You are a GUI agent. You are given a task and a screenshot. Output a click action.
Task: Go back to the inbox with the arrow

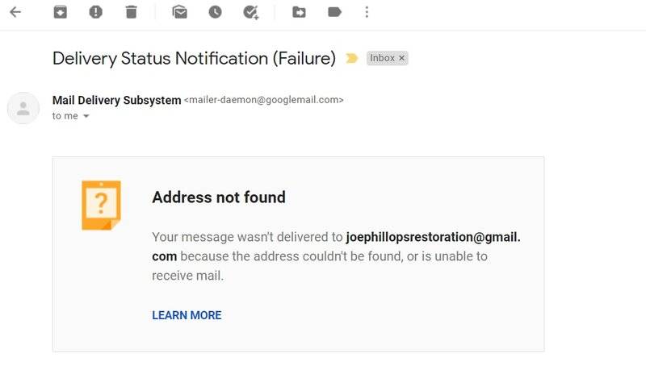(15, 12)
